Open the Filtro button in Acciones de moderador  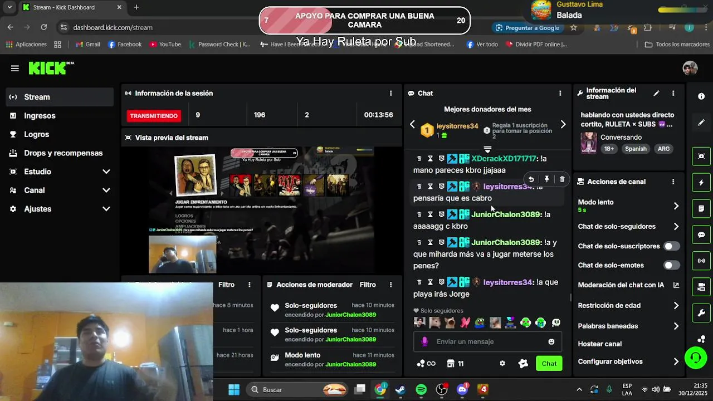[368, 285]
